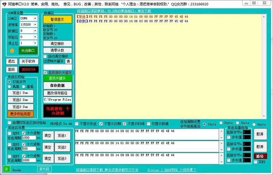Click the 保存数据 button
The image size is (273, 175).
coord(57,85)
